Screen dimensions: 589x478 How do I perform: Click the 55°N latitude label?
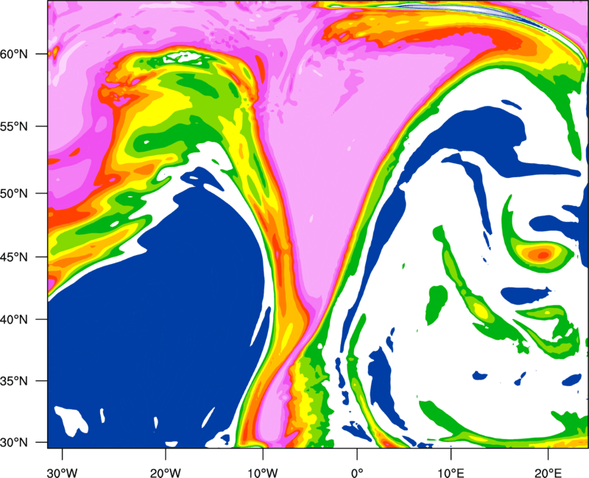(14, 126)
